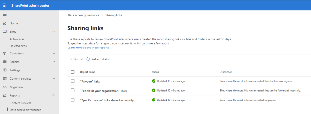Viewport: 311px width, 114px height.
Task: Expand the Containers section chevron
Action: [x=54, y=53]
